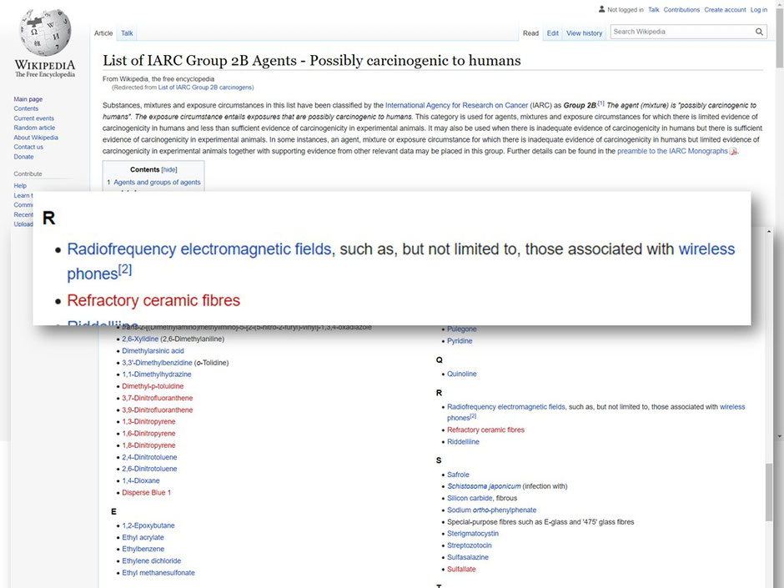Open the Ethylene dichloride link
784x588 pixels.
point(152,561)
